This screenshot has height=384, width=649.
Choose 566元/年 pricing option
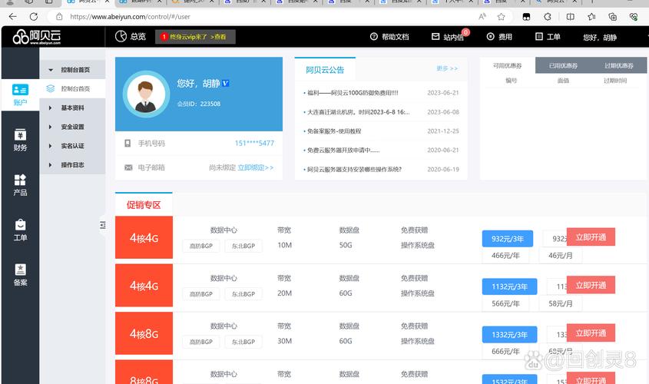(x=505, y=303)
